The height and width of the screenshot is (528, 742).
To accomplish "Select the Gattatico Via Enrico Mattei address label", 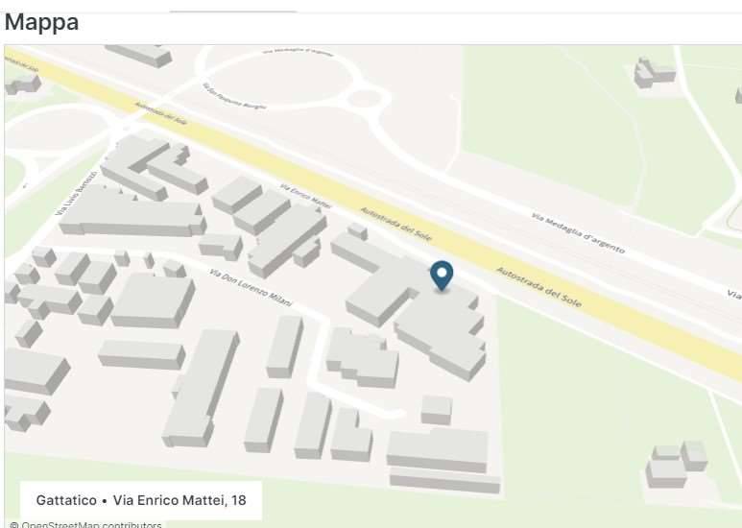I will click(141, 500).
